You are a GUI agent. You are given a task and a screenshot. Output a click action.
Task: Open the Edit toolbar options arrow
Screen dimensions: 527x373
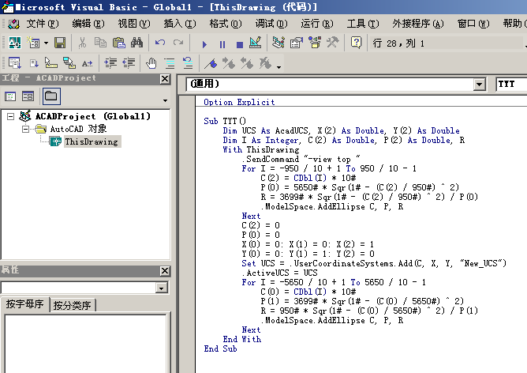point(279,67)
